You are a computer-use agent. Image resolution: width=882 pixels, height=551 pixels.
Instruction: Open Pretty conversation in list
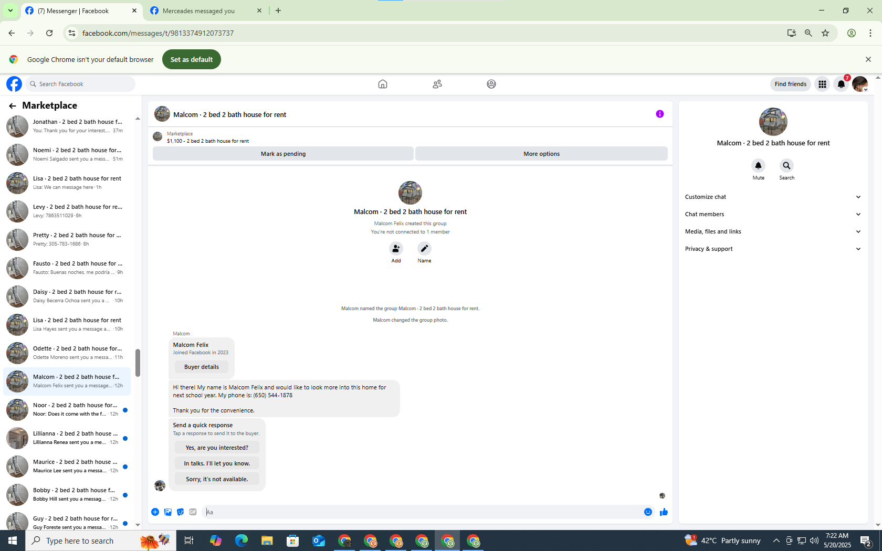(67, 239)
